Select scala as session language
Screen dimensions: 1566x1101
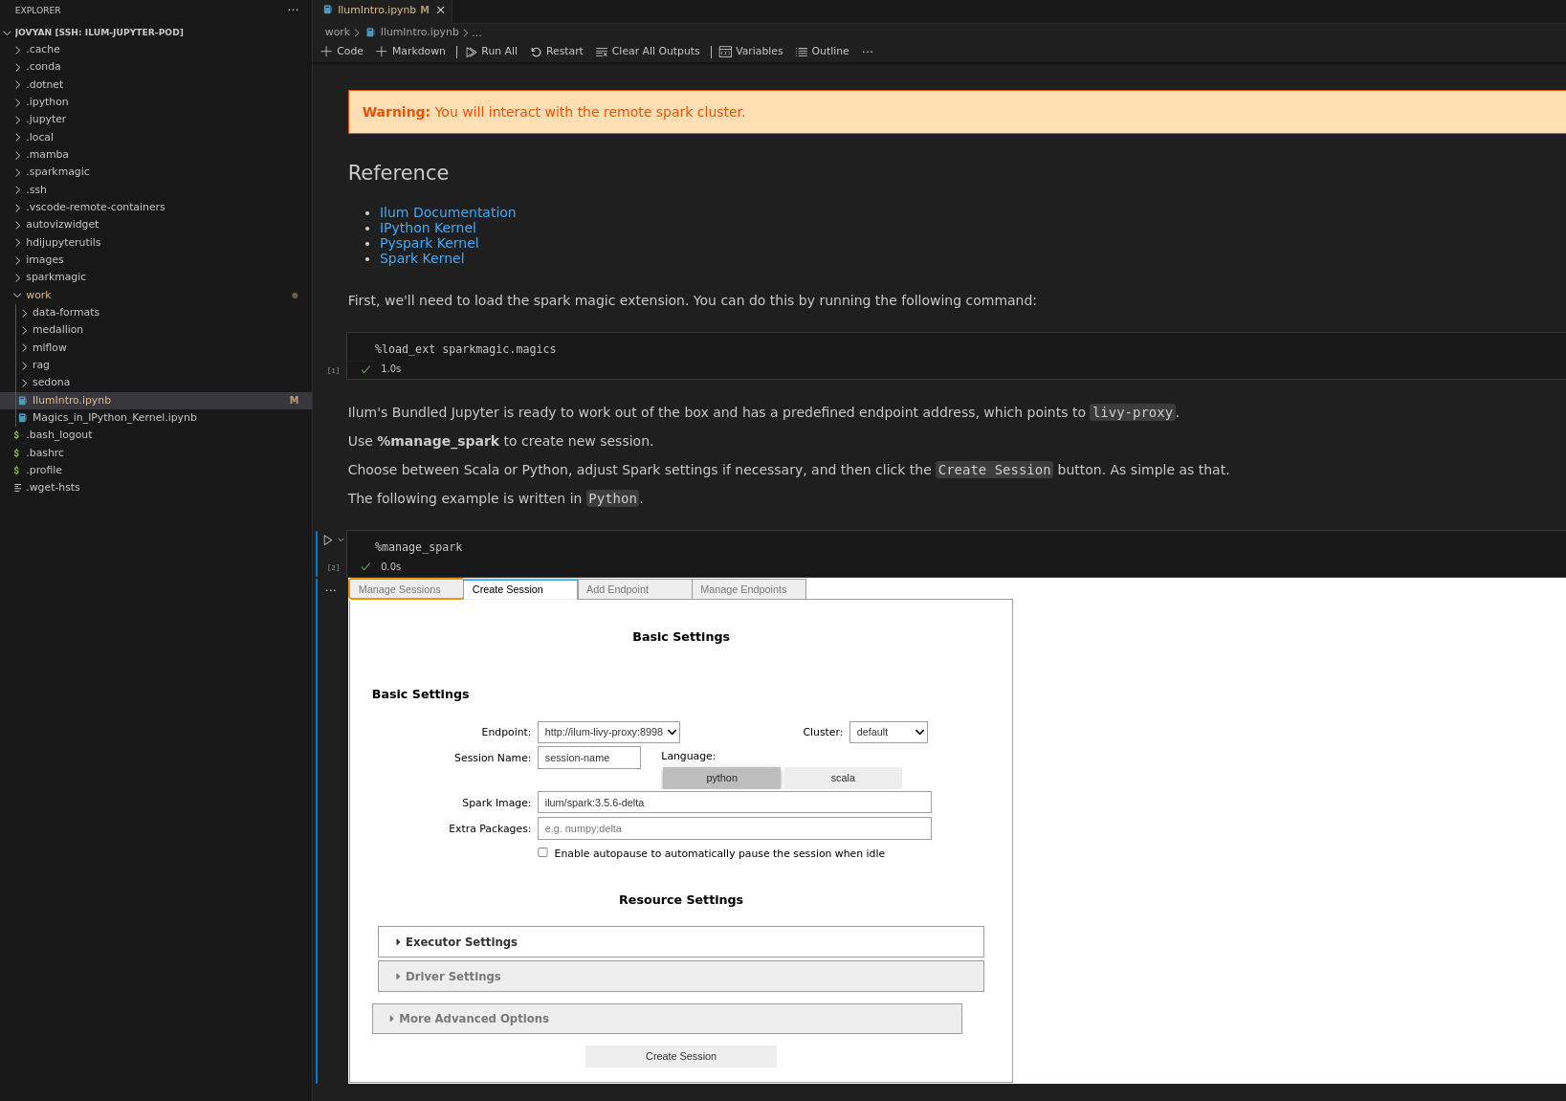[x=842, y=778]
